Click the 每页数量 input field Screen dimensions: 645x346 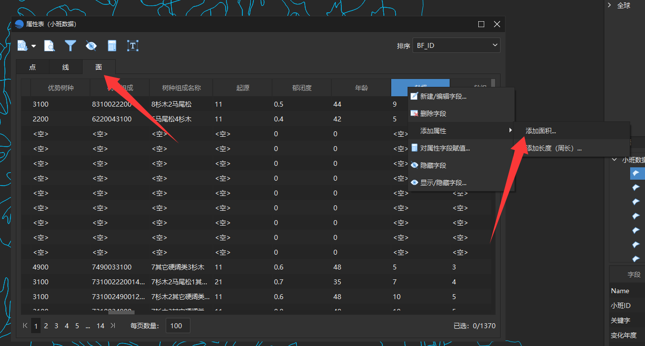(x=178, y=326)
